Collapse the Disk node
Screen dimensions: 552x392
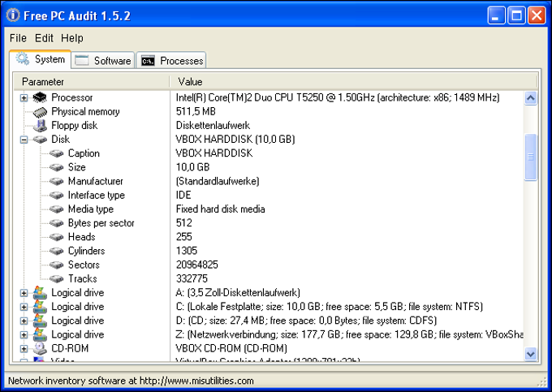tap(24, 140)
